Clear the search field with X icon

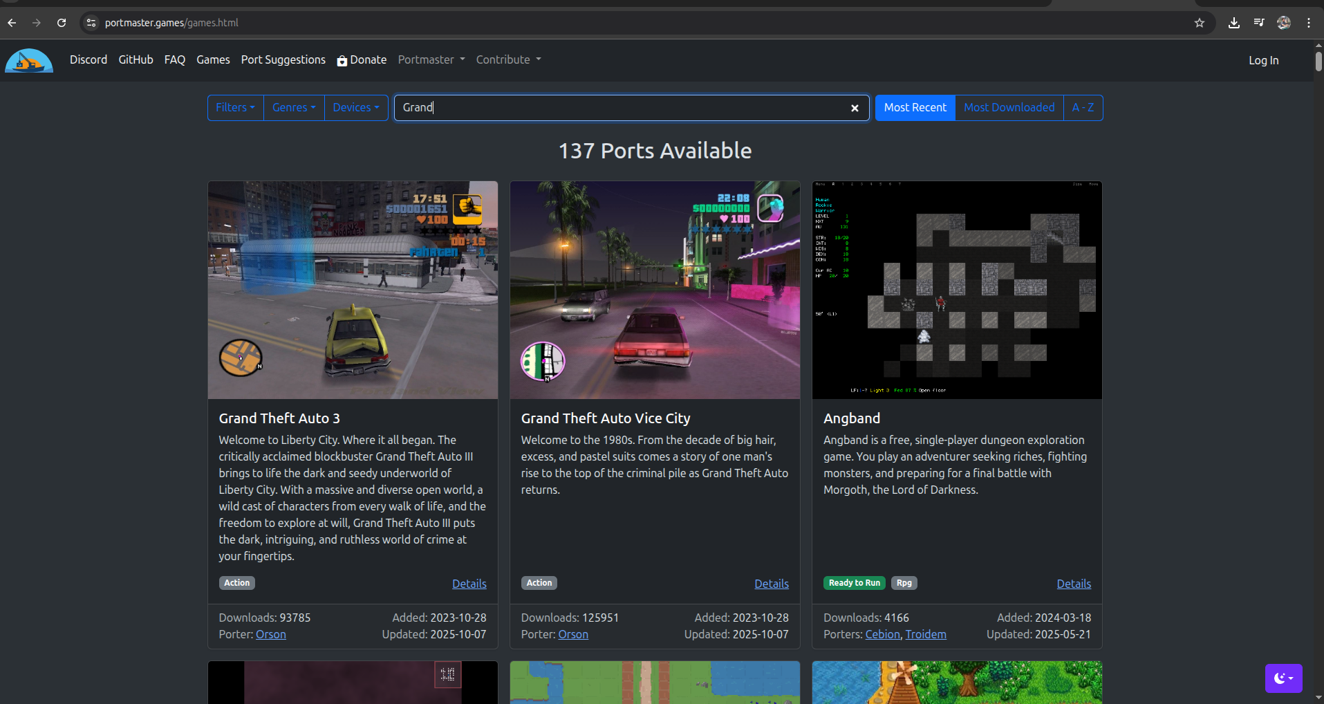tap(855, 108)
